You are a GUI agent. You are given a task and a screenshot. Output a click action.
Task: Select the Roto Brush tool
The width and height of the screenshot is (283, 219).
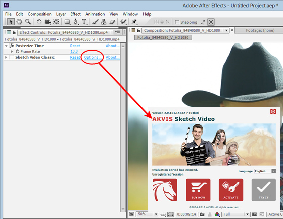(x=123, y=22)
